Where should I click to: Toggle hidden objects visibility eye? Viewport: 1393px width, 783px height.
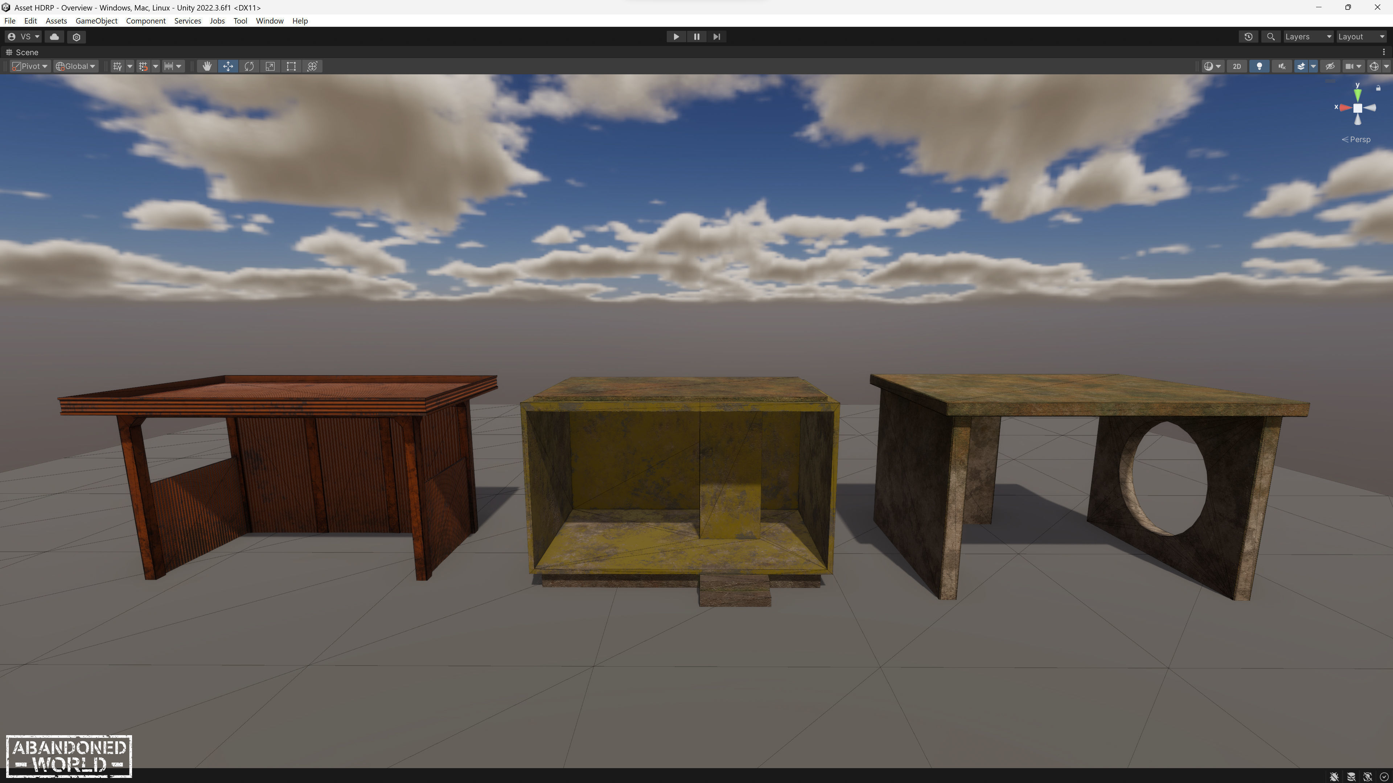pos(1330,66)
